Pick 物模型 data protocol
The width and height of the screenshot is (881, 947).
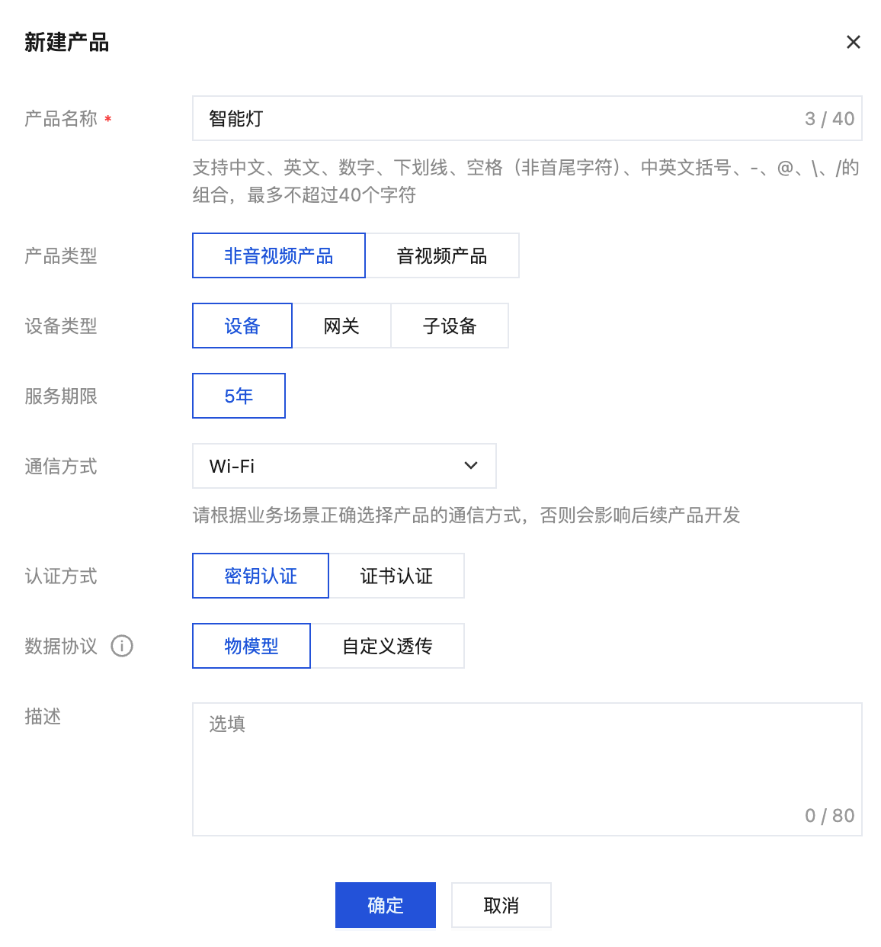(x=251, y=646)
